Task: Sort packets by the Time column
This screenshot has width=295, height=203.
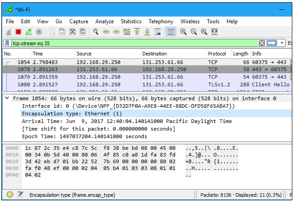Action: click(x=53, y=54)
